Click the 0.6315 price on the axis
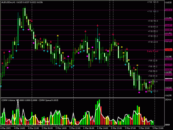This screenshot has height=130, width=173. 169,88
